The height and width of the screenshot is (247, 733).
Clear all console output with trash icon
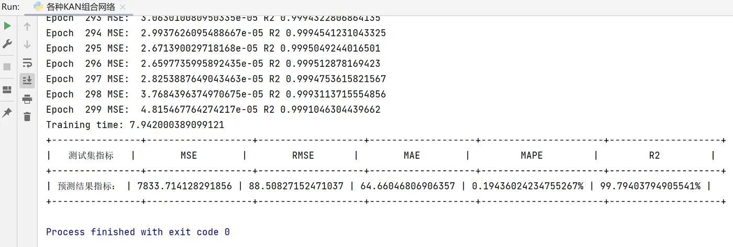point(27,116)
